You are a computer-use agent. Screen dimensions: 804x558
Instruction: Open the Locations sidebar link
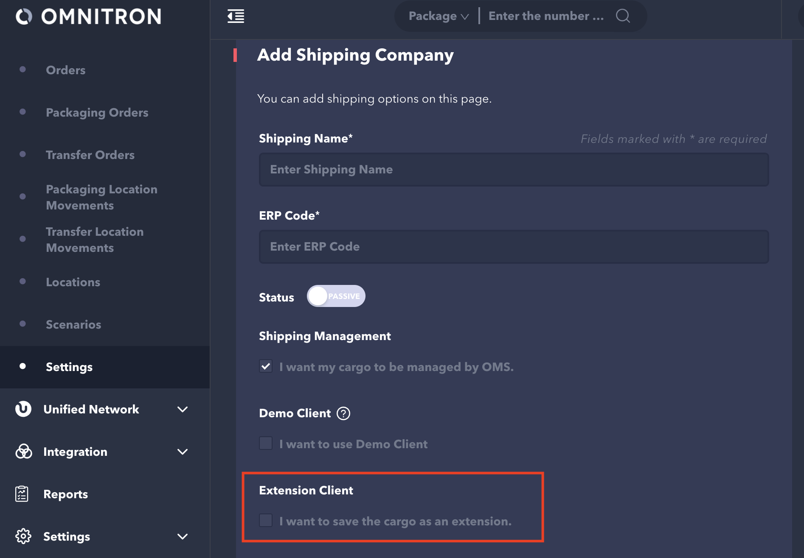click(73, 282)
